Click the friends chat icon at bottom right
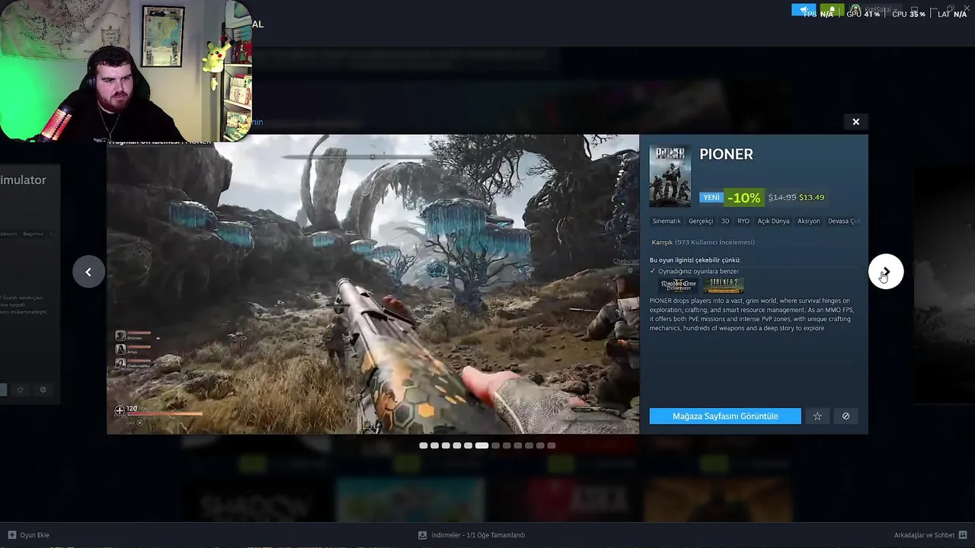The image size is (975, 548). click(x=963, y=535)
